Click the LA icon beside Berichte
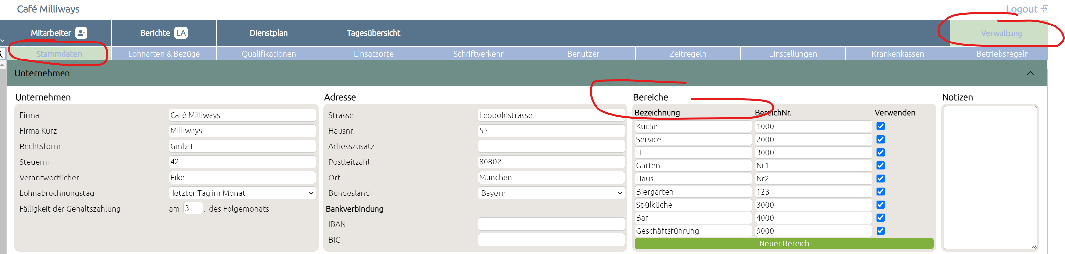This screenshot has width=1065, height=254. coord(181,33)
